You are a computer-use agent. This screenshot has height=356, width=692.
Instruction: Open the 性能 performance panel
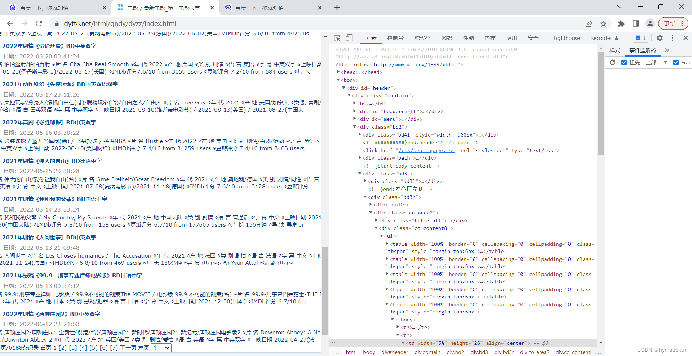tap(468, 38)
